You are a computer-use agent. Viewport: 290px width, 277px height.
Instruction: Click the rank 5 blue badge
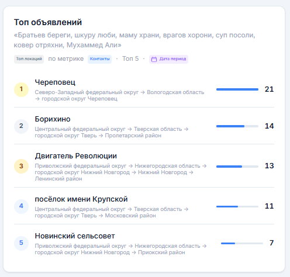[21, 243]
